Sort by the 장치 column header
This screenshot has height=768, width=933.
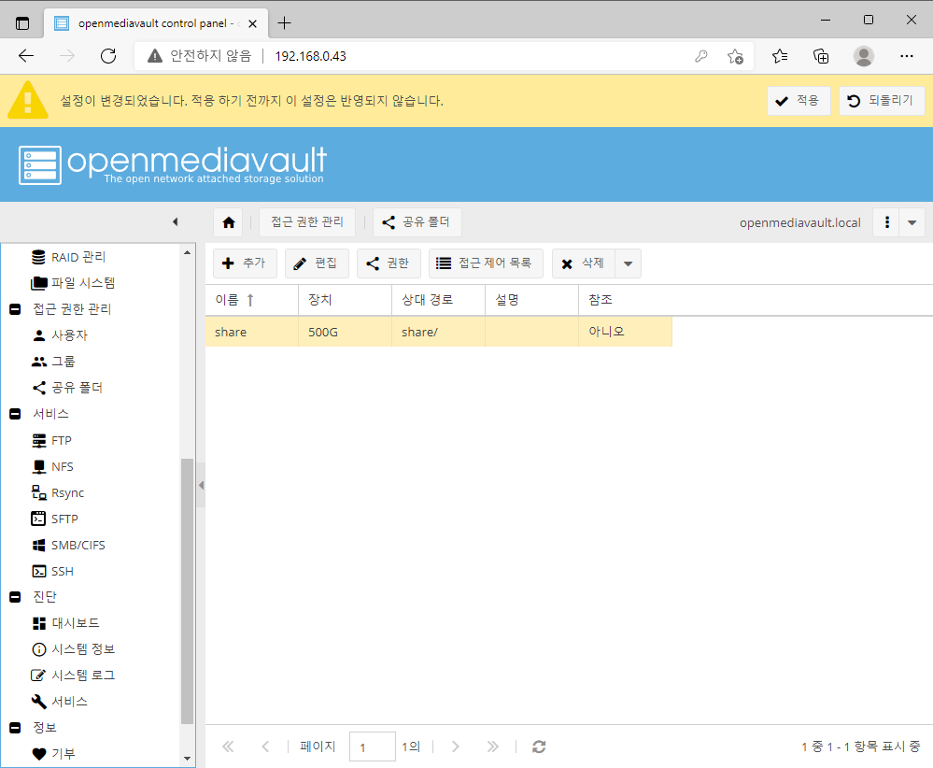pyautogui.click(x=346, y=300)
